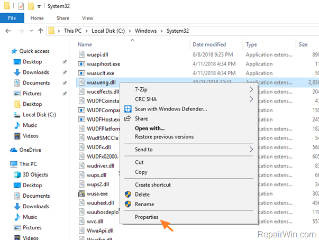The width and height of the screenshot is (319, 240).
Task: Click the shield icon next to Rename
Action: [x=128, y=204]
